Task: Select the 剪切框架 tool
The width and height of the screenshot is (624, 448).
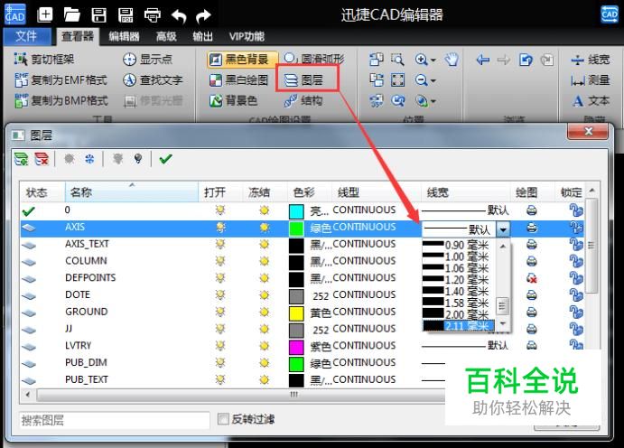Action: click(x=44, y=60)
